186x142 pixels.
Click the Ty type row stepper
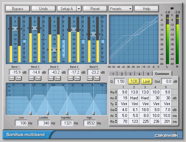coord(116,104)
